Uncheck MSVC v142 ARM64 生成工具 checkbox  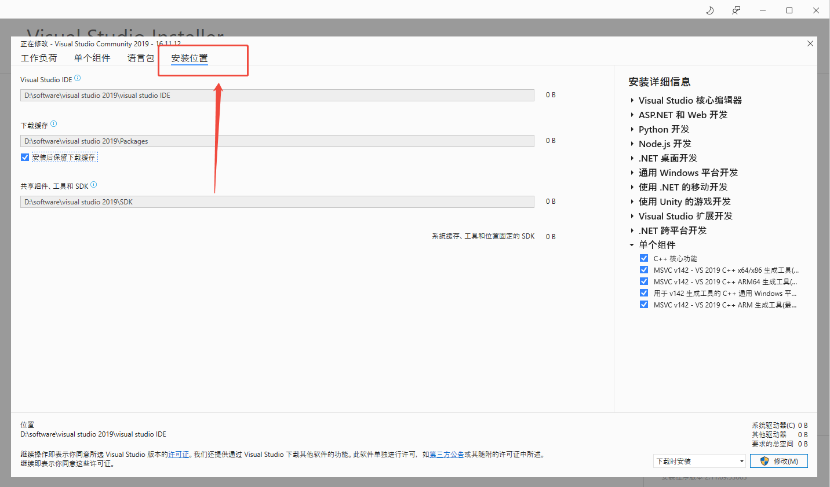pyautogui.click(x=644, y=281)
